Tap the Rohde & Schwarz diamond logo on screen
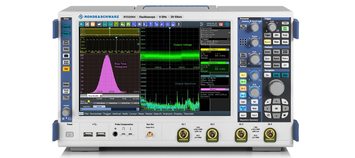The image size is (355, 158). [227, 24]
